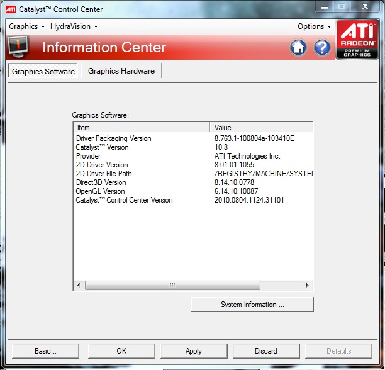Click the Apply button
The height and width of the screenshot is (370, 385).
(194, 351)
